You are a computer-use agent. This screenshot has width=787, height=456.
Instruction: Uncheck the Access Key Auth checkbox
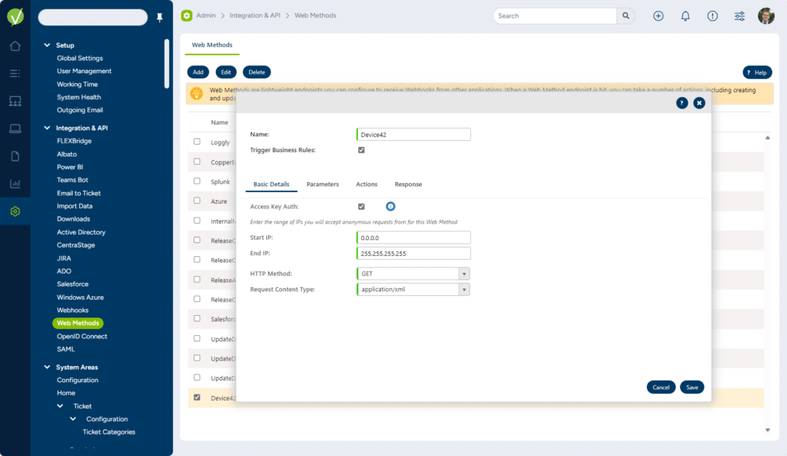point(361,207)
